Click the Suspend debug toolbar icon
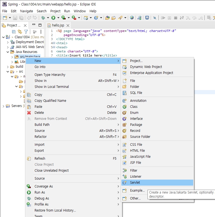 click(169, 18)
